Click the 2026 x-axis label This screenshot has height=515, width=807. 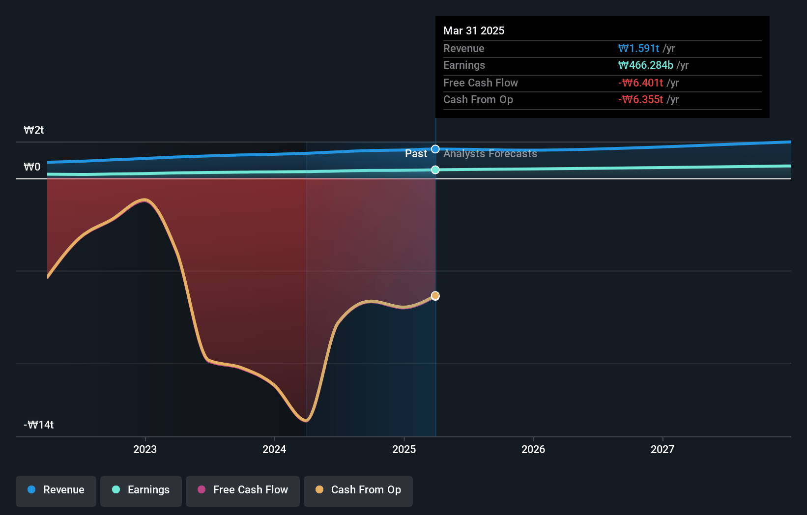pyautogui.click(x=533, y=449)
